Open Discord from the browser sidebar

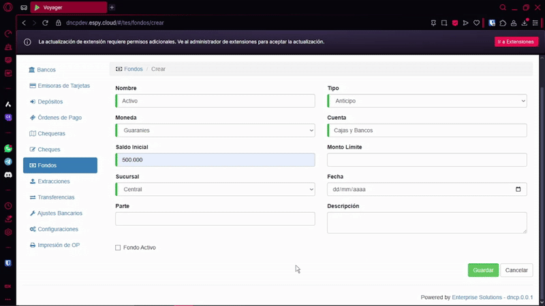tap(8, 175)
